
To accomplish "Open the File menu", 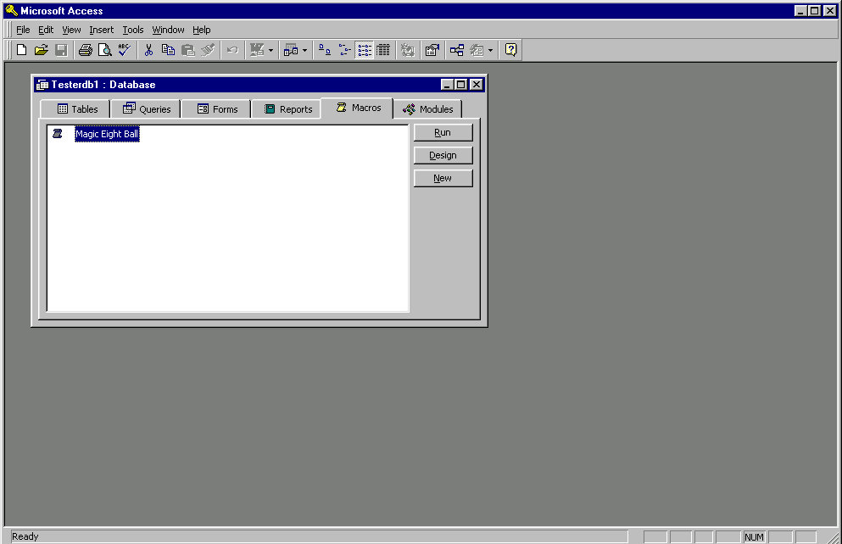I will pyautogui.click(x=23, y=30).
